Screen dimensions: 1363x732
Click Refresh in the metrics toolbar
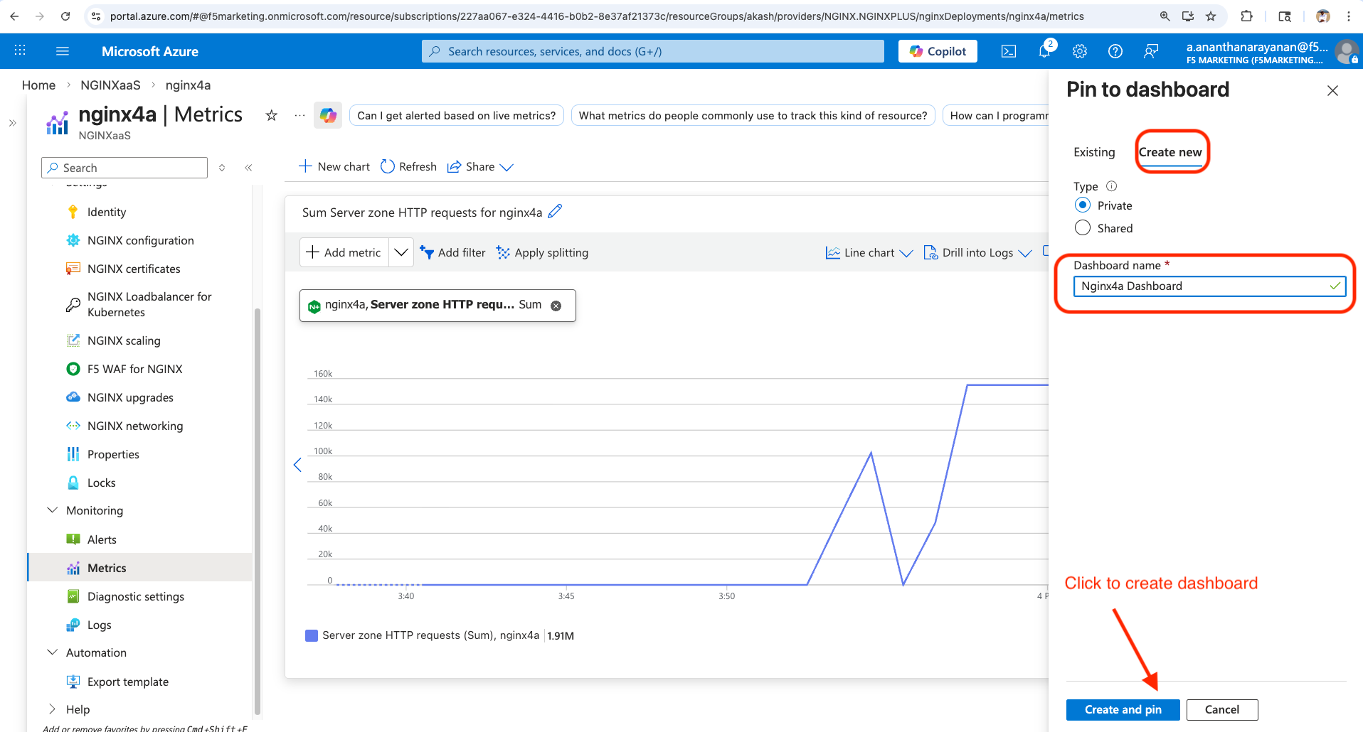pyautogui.click(x=409, y=166)
